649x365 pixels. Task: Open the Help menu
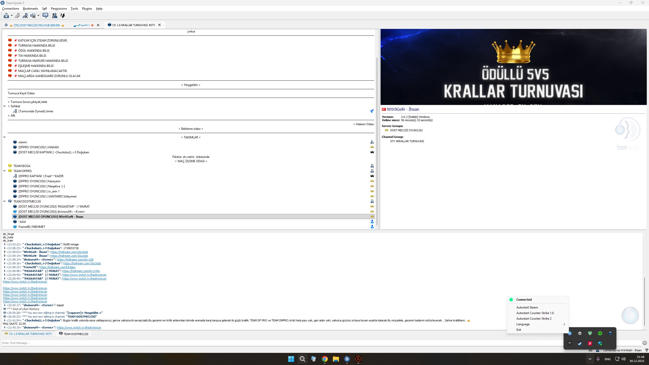(99, 9)
